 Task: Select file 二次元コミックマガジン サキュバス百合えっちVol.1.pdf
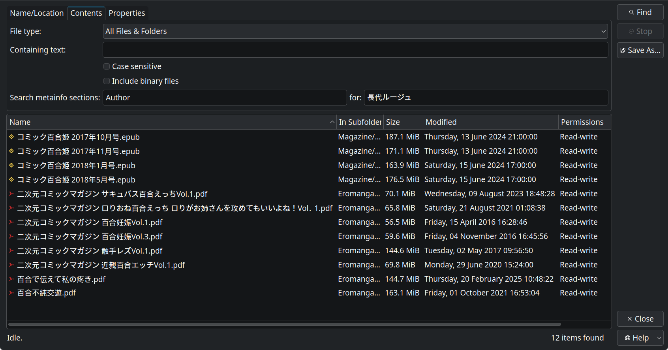coord(112,194)
